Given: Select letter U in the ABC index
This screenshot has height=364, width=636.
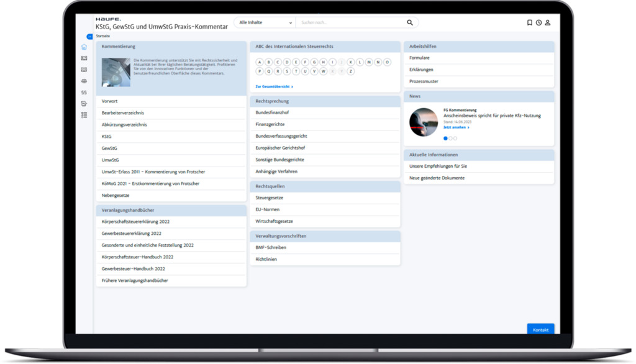Looking at the screenshot, I should pyautogui.click(x=305, y=71).
